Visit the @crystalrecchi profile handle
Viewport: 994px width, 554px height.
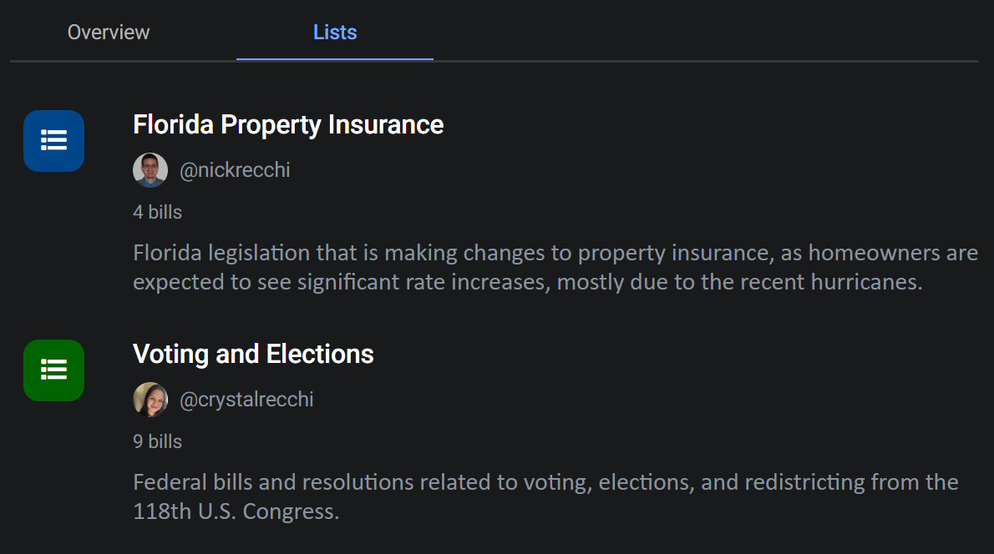pos(246,400)
